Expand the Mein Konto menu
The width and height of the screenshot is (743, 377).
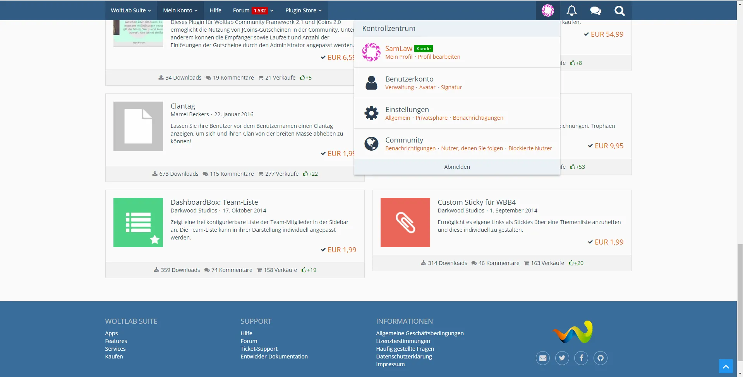[180, 10]
